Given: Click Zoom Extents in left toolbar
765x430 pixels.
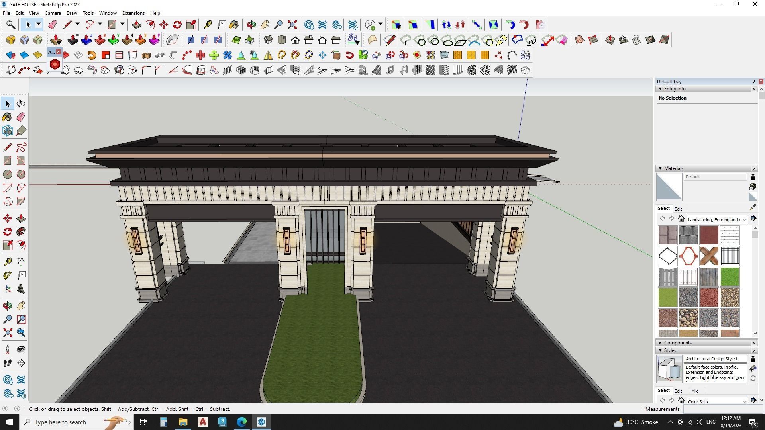Looking at the screenshot, I should 7,333.
